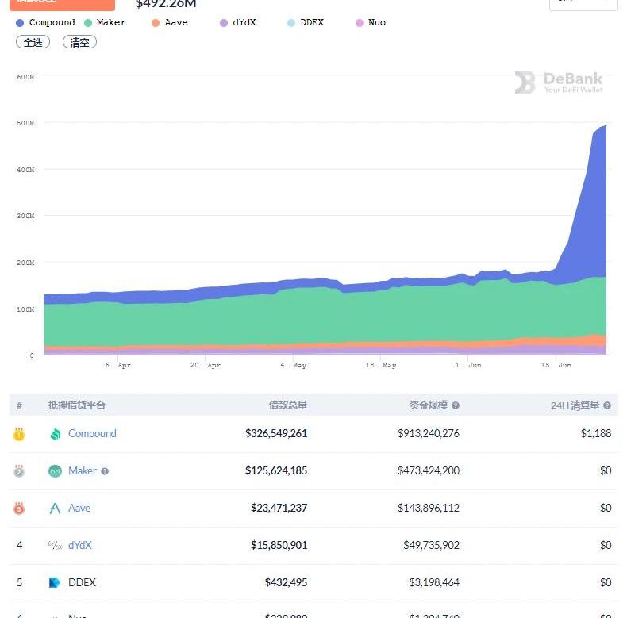627x618 pixels.
Task: Click the 借款总量 column header
Action: click(x=288, y=405)
